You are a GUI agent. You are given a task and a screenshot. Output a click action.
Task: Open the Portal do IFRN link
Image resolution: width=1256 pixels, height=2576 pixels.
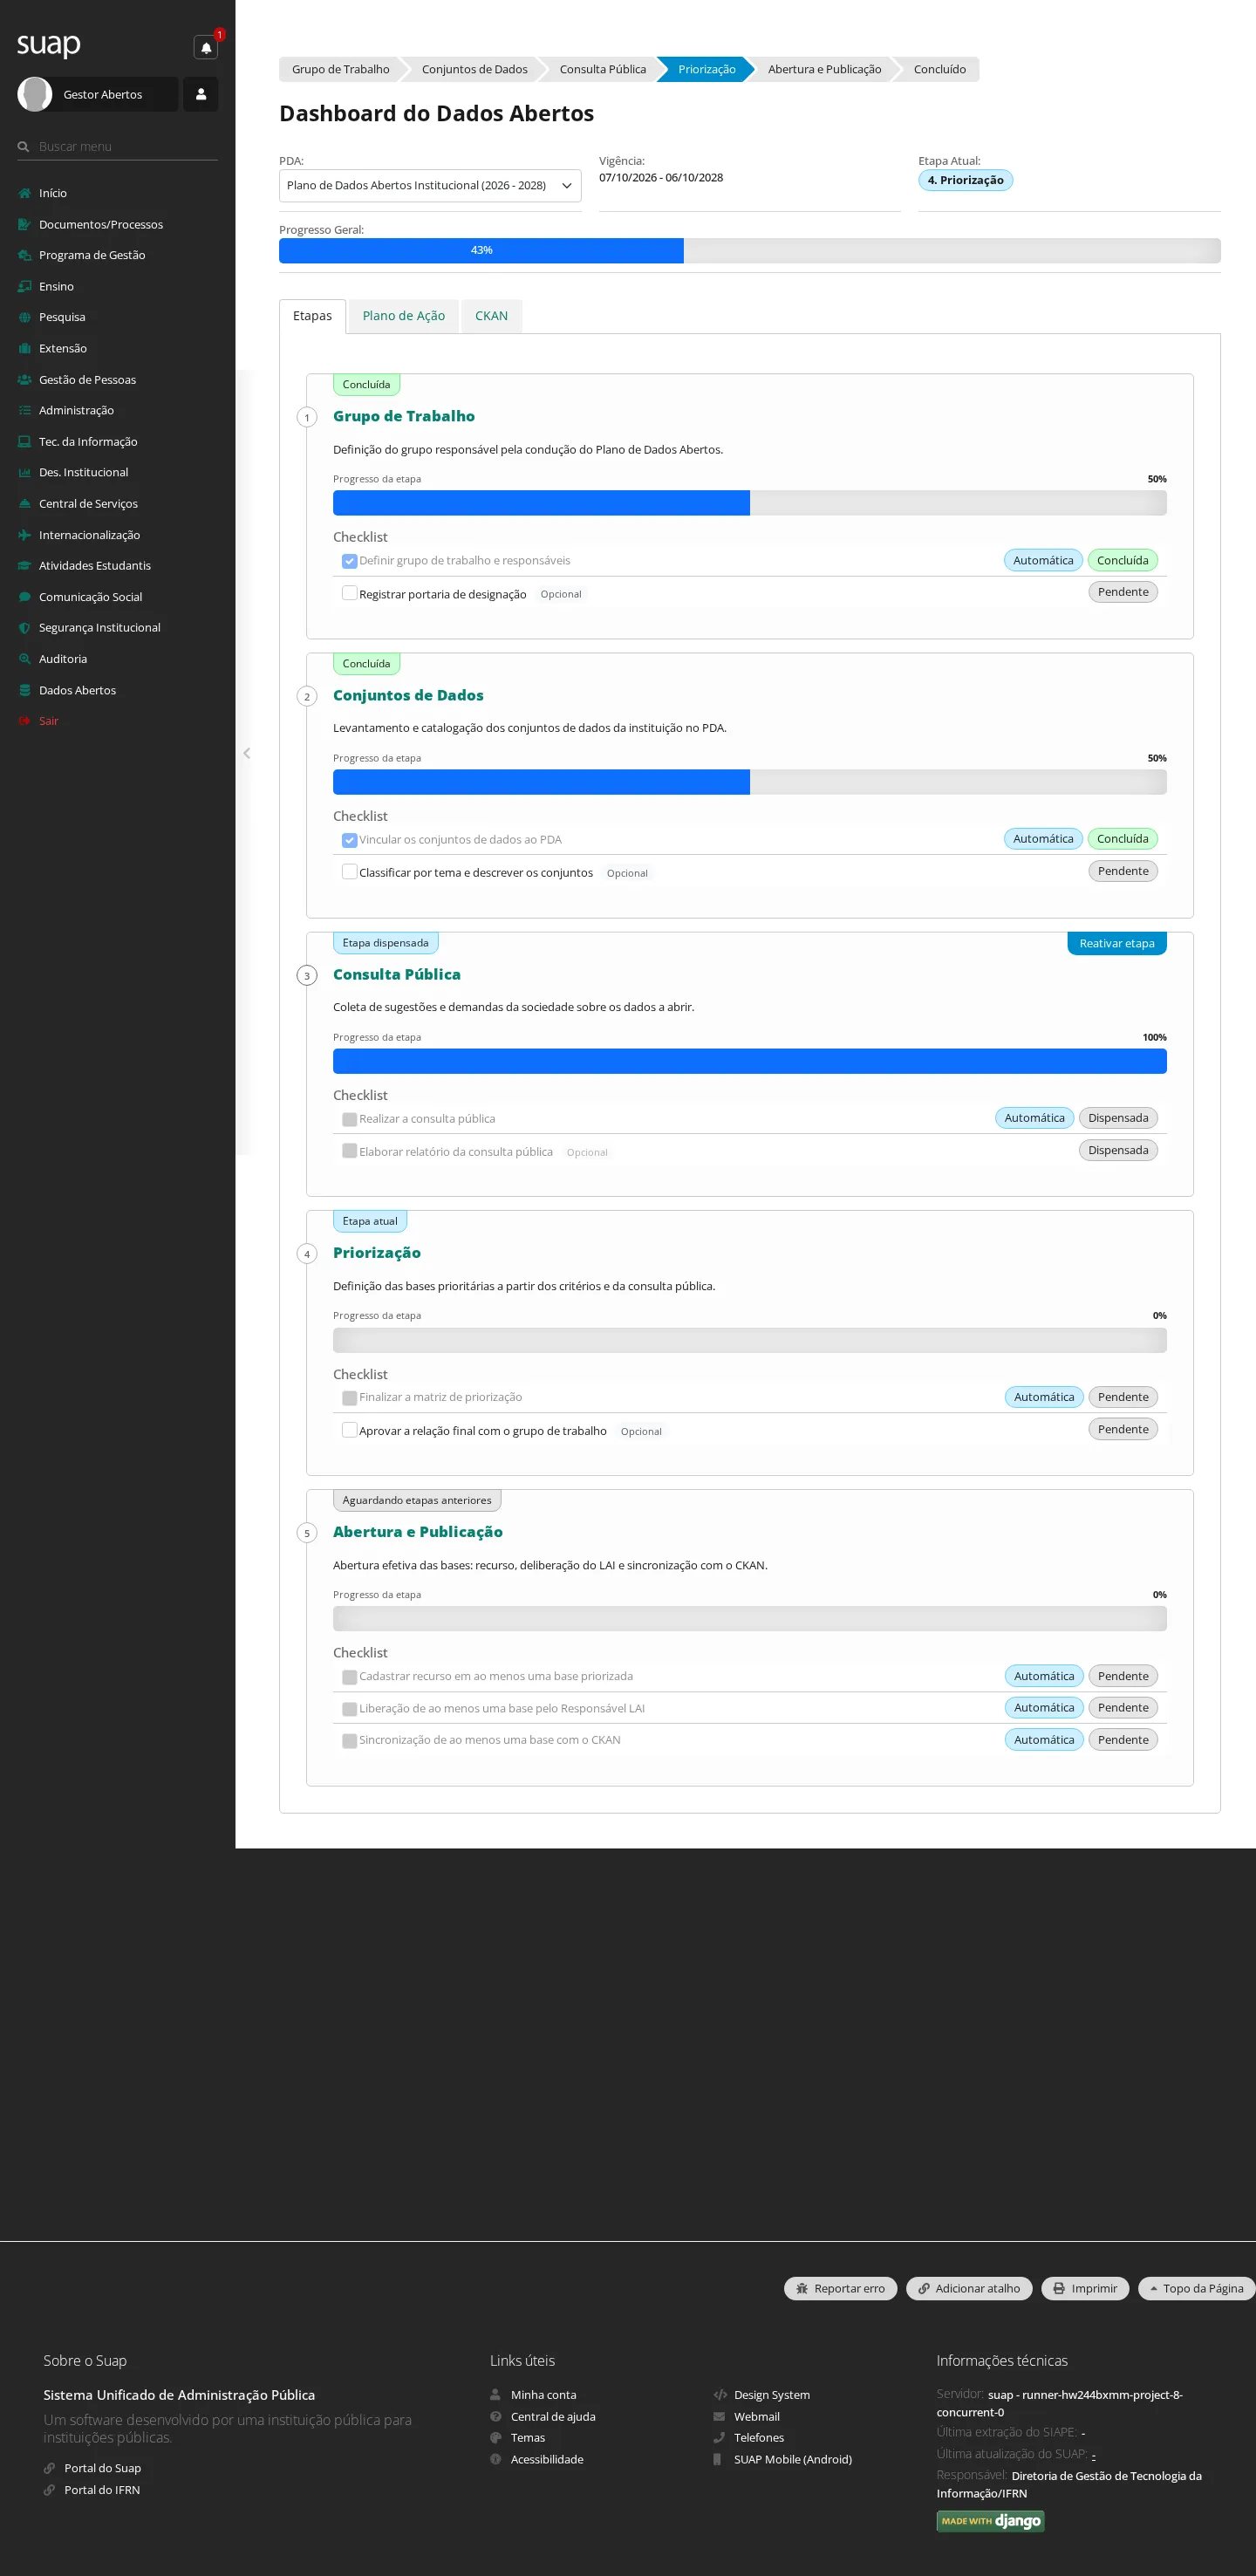coord(102,2490)
